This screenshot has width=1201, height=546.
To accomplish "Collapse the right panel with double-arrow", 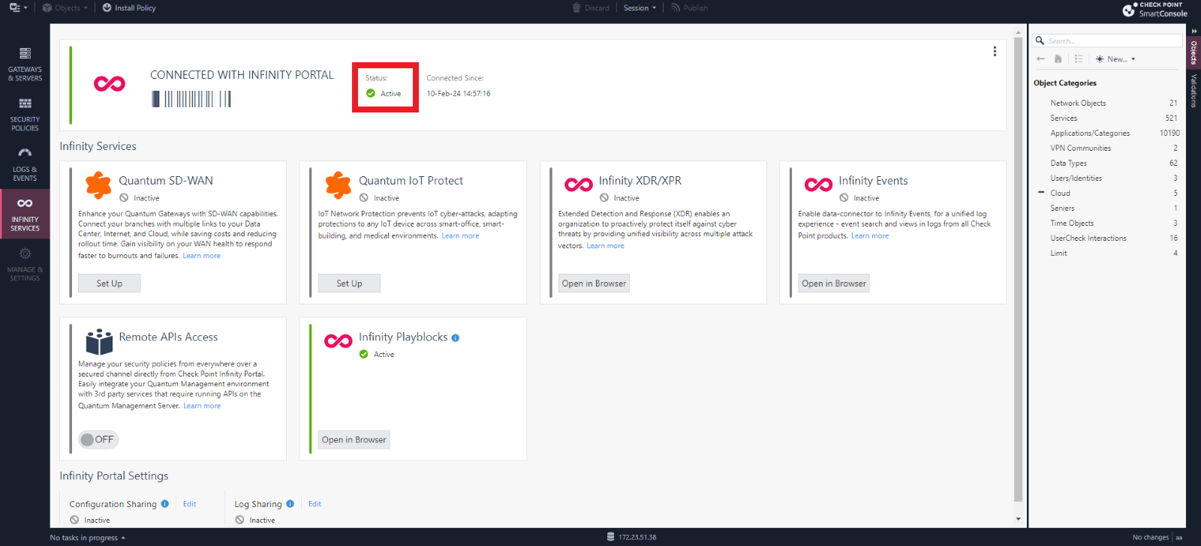I will (1193, 31).
